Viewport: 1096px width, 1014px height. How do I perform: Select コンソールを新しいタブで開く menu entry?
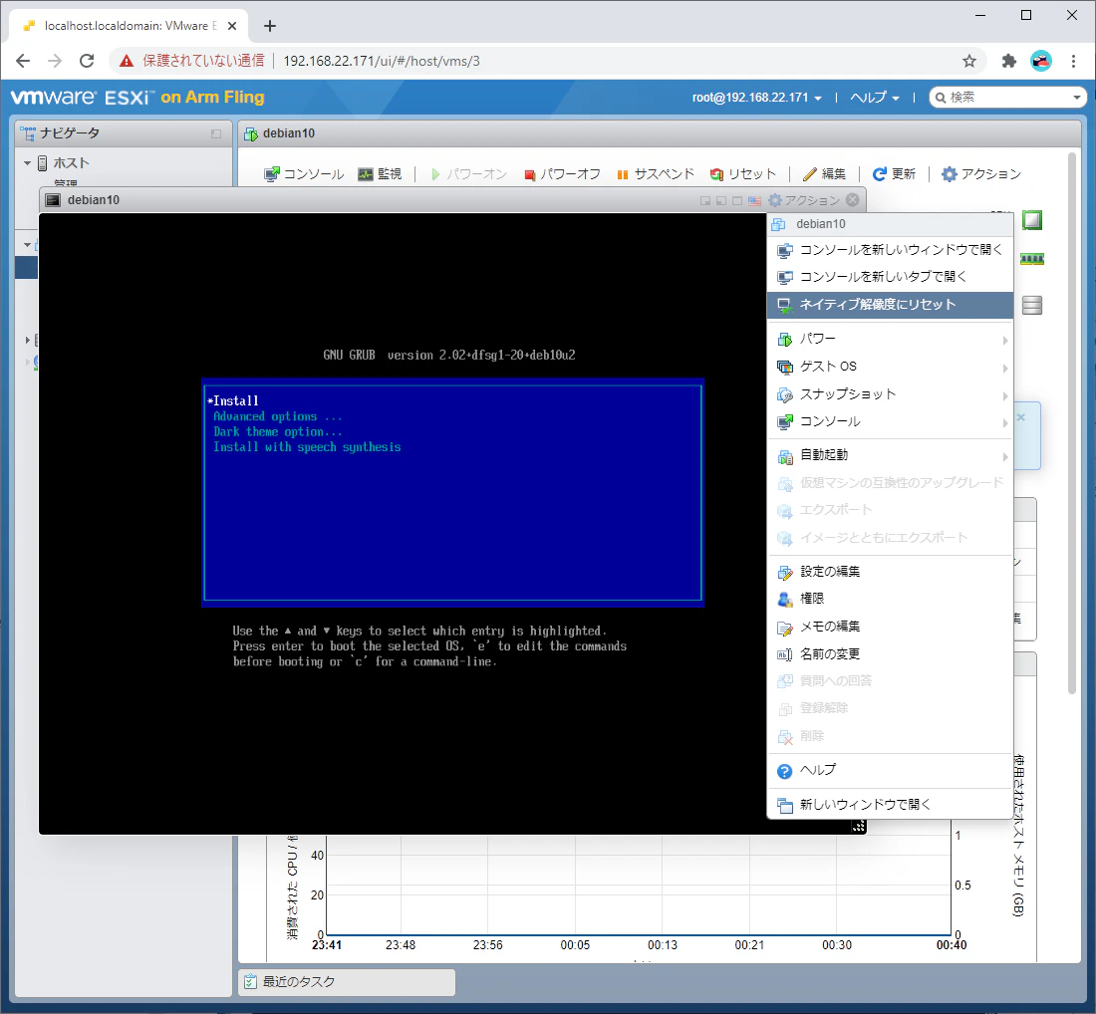tap(890, 277)
